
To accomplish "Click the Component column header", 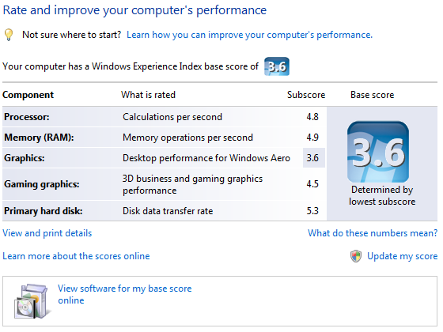I will pyautogui.click(x=28, y=95).
